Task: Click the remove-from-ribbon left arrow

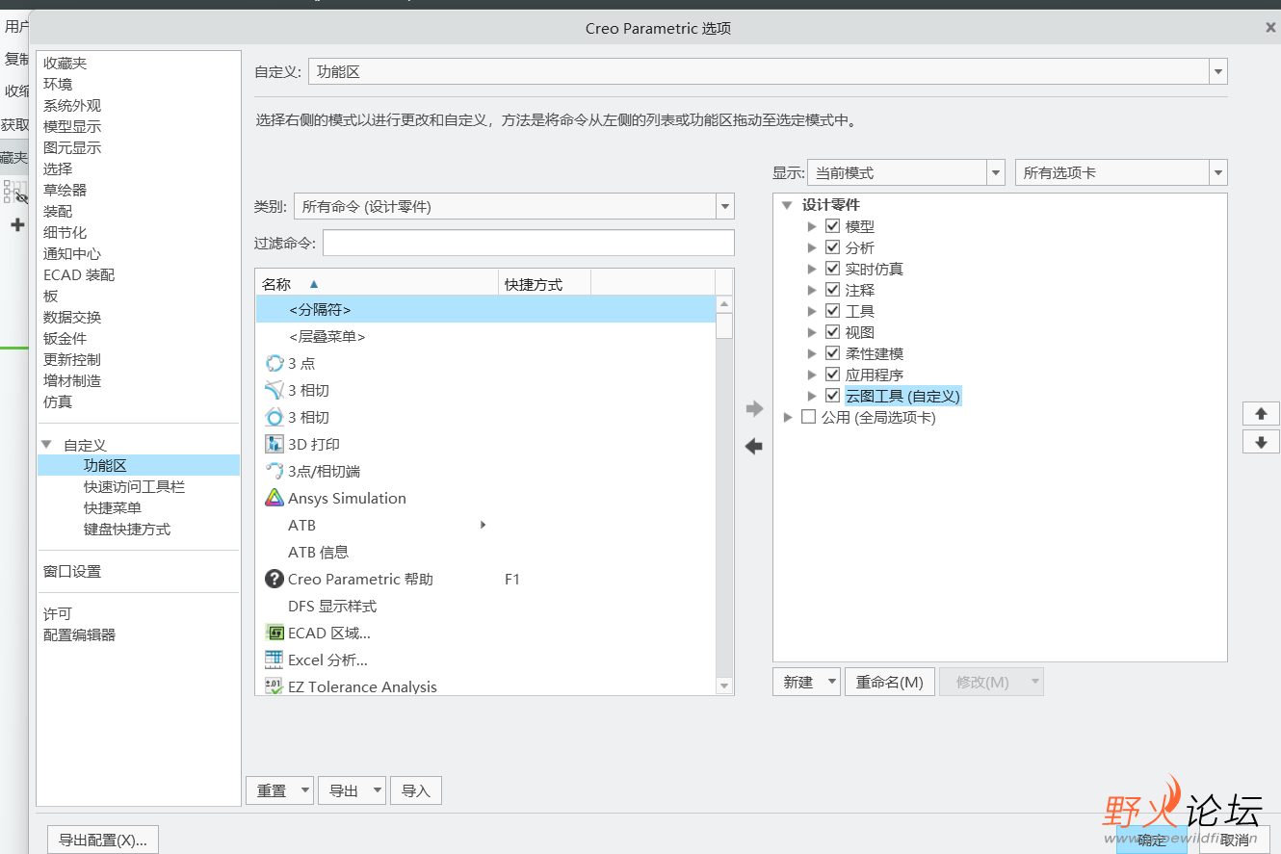Action: [754, 446]
